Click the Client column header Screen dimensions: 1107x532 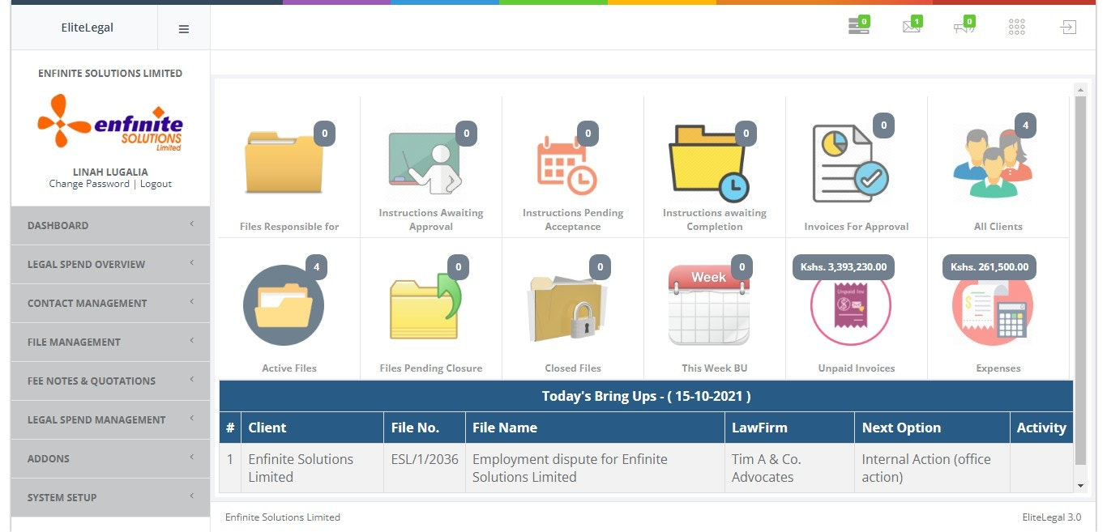pos(312,428)
